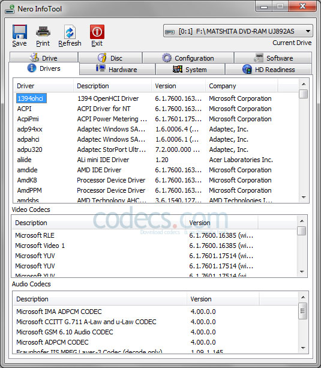The width and height of the screenshot is (321, 368).
Task: Click drivers list scroll up arrow
Action: pyautogui.click(x=304, y=84)
